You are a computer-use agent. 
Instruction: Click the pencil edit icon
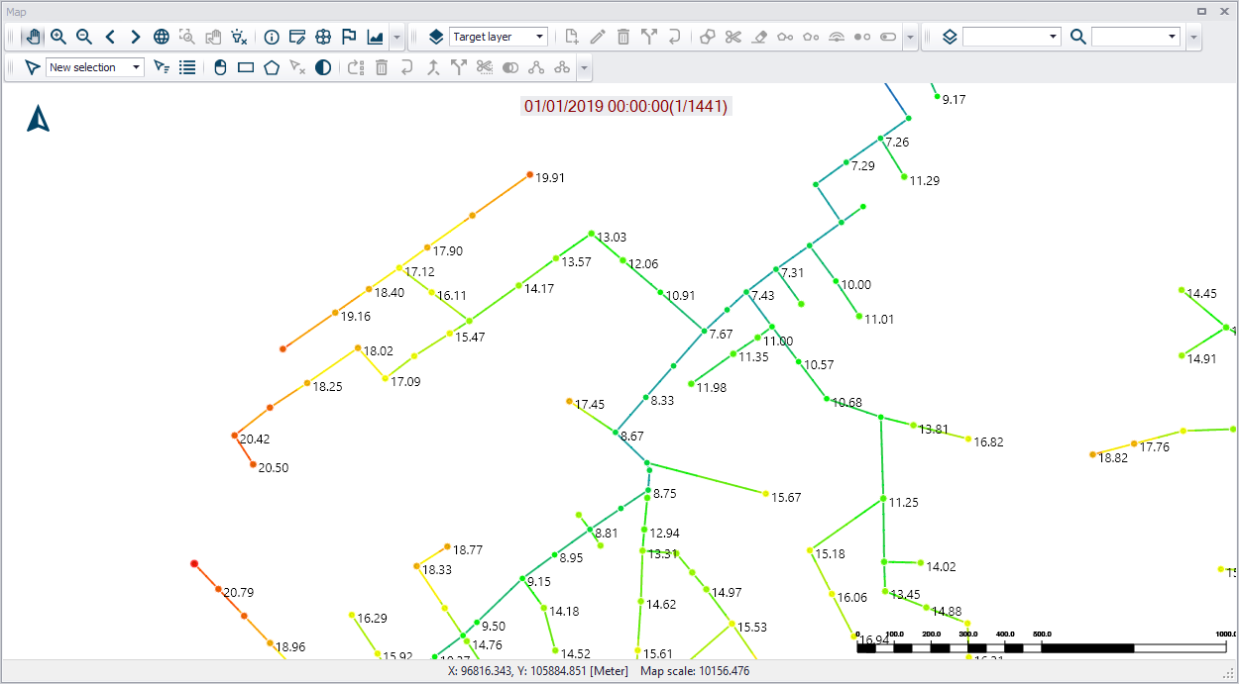coord(598,37)
